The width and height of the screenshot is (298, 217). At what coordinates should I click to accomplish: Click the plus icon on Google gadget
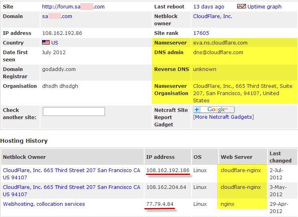point(197,110)
